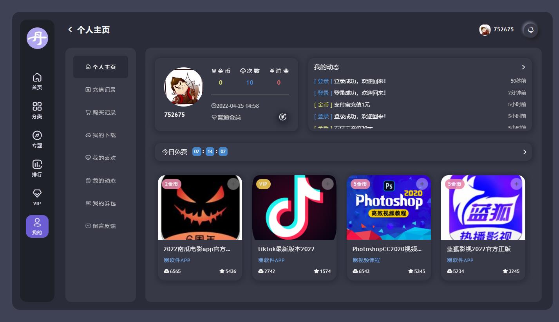The height and width of the screenshot is (322, 559).
Task: Click the yuan recharge icon beside 普通会员
Action: tap(283, 117)
